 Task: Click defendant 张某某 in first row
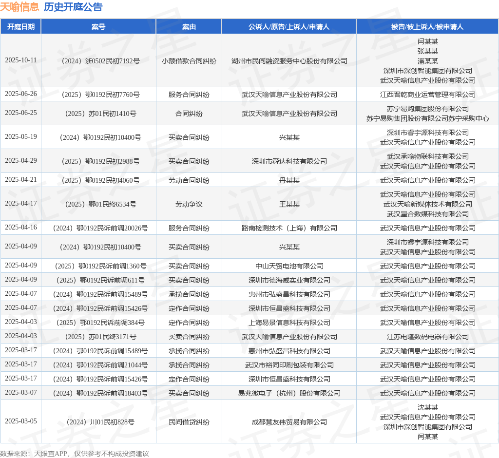(x=428, y=51)
